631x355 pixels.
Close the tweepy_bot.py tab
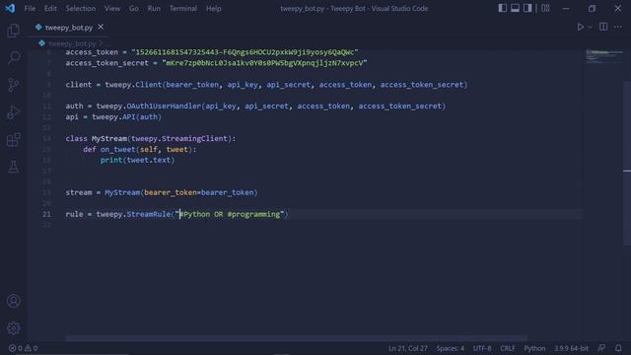coord(101,27)
